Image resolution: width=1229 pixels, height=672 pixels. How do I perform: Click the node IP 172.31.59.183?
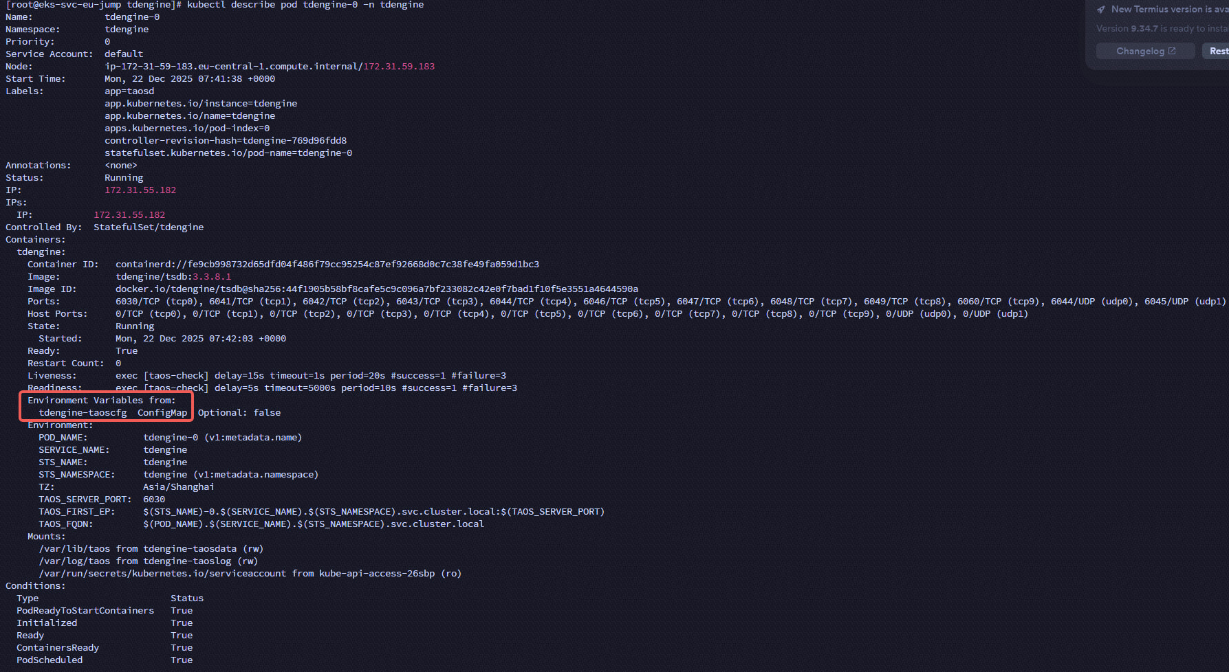[x=399, y=67]
